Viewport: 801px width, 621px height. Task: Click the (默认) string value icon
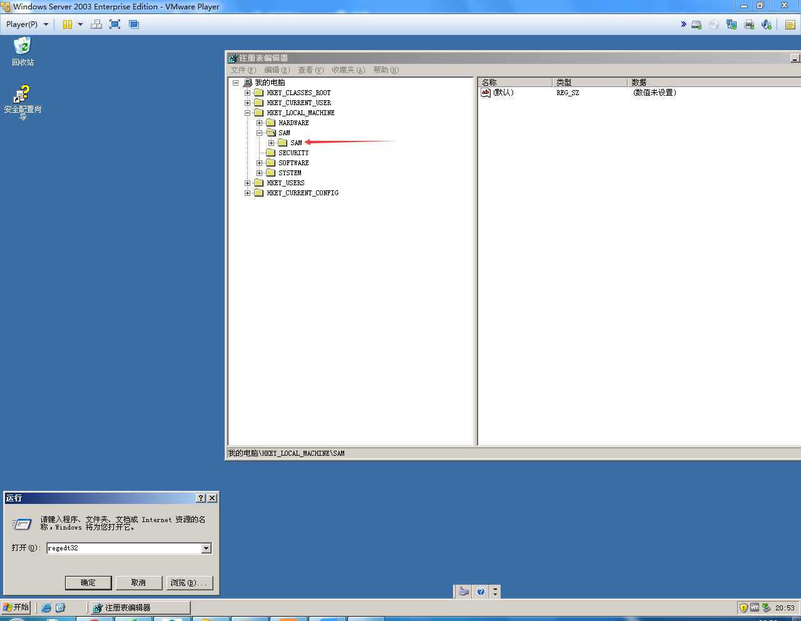[x=486, y=93]
